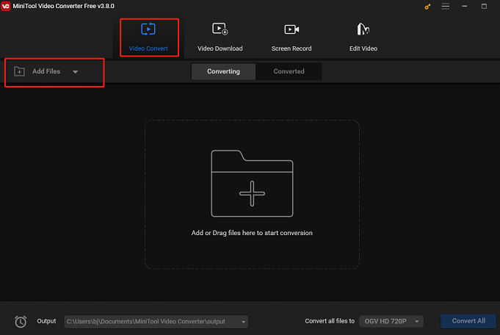500x335 pixels.
Task: Open the hamburger menu
Action: click(x=446, y=7)
